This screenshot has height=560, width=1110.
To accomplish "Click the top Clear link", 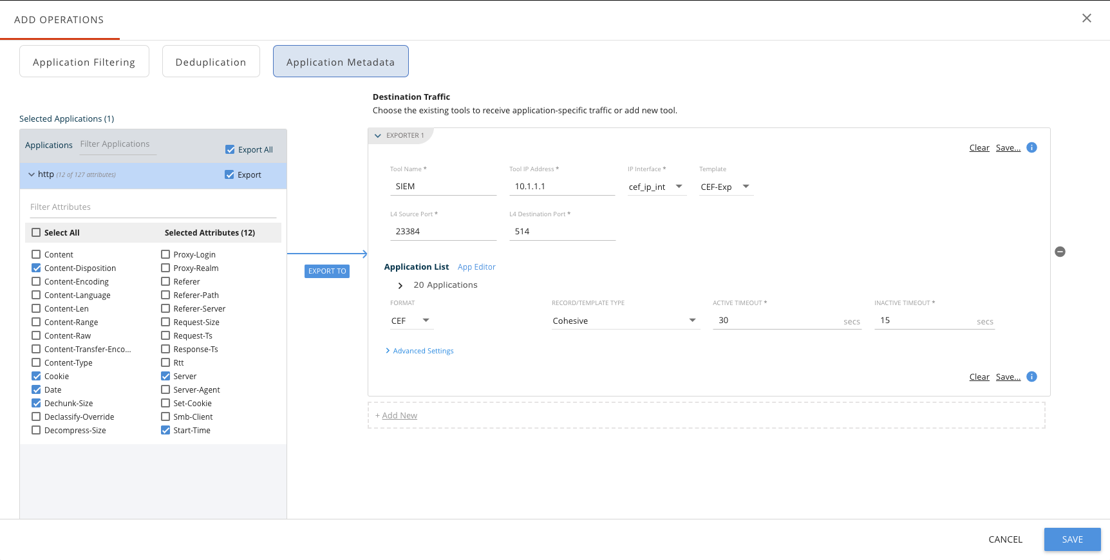I will click(x=979, y=147).
